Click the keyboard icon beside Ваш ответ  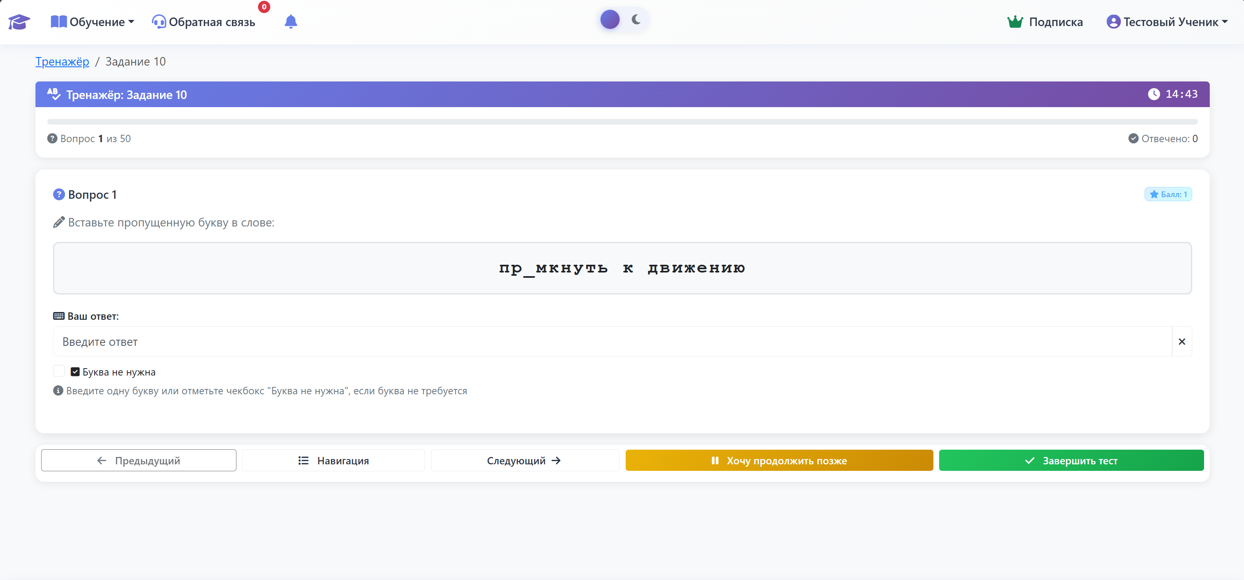click(x=59, y=316)
